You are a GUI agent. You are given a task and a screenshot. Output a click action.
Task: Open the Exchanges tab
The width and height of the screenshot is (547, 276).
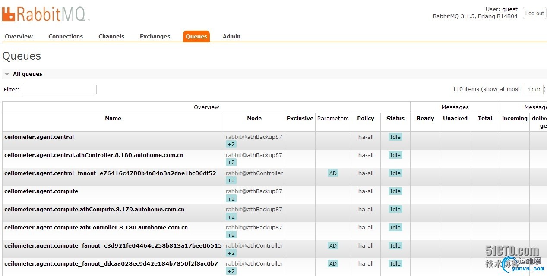tap(155, 36)
